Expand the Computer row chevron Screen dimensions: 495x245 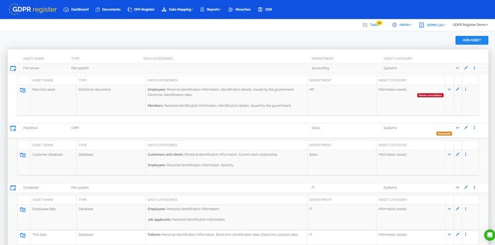pos(457,187)
